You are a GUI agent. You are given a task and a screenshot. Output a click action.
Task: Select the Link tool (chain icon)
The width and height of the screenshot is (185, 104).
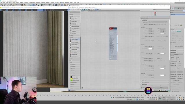(8, 5)
